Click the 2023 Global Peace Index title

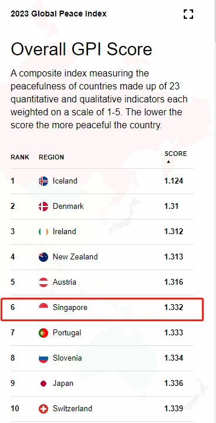(x=59, y=14)
